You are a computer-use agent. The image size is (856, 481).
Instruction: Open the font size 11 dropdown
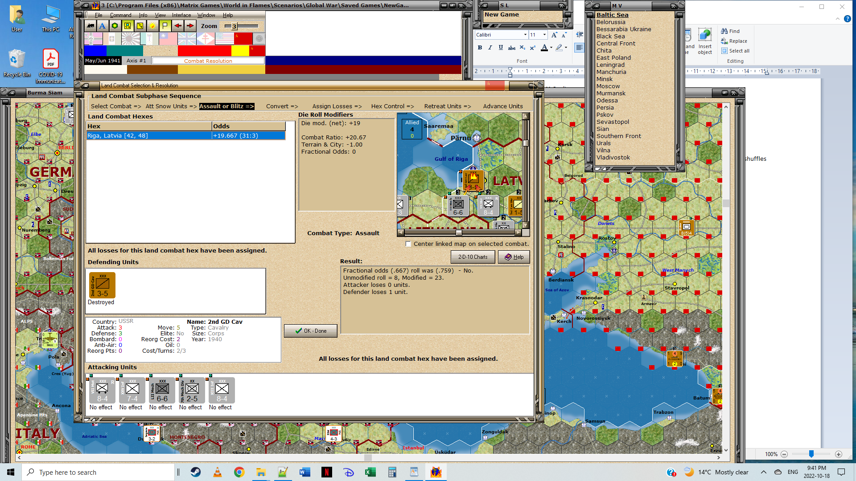coord(544,35)
